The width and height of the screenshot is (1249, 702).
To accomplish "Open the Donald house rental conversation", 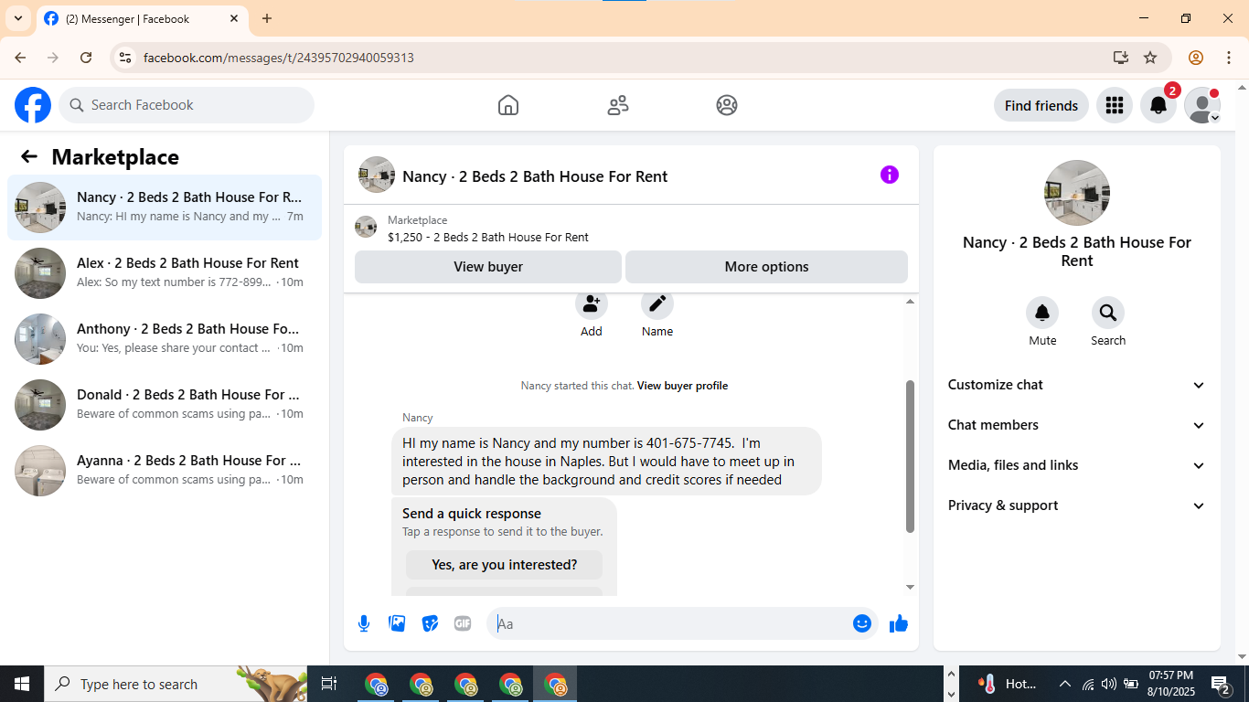I will 165,405.
